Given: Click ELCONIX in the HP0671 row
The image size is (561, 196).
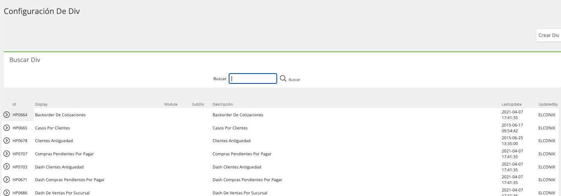Looking at the screenshot, I should tap(547, 180).
